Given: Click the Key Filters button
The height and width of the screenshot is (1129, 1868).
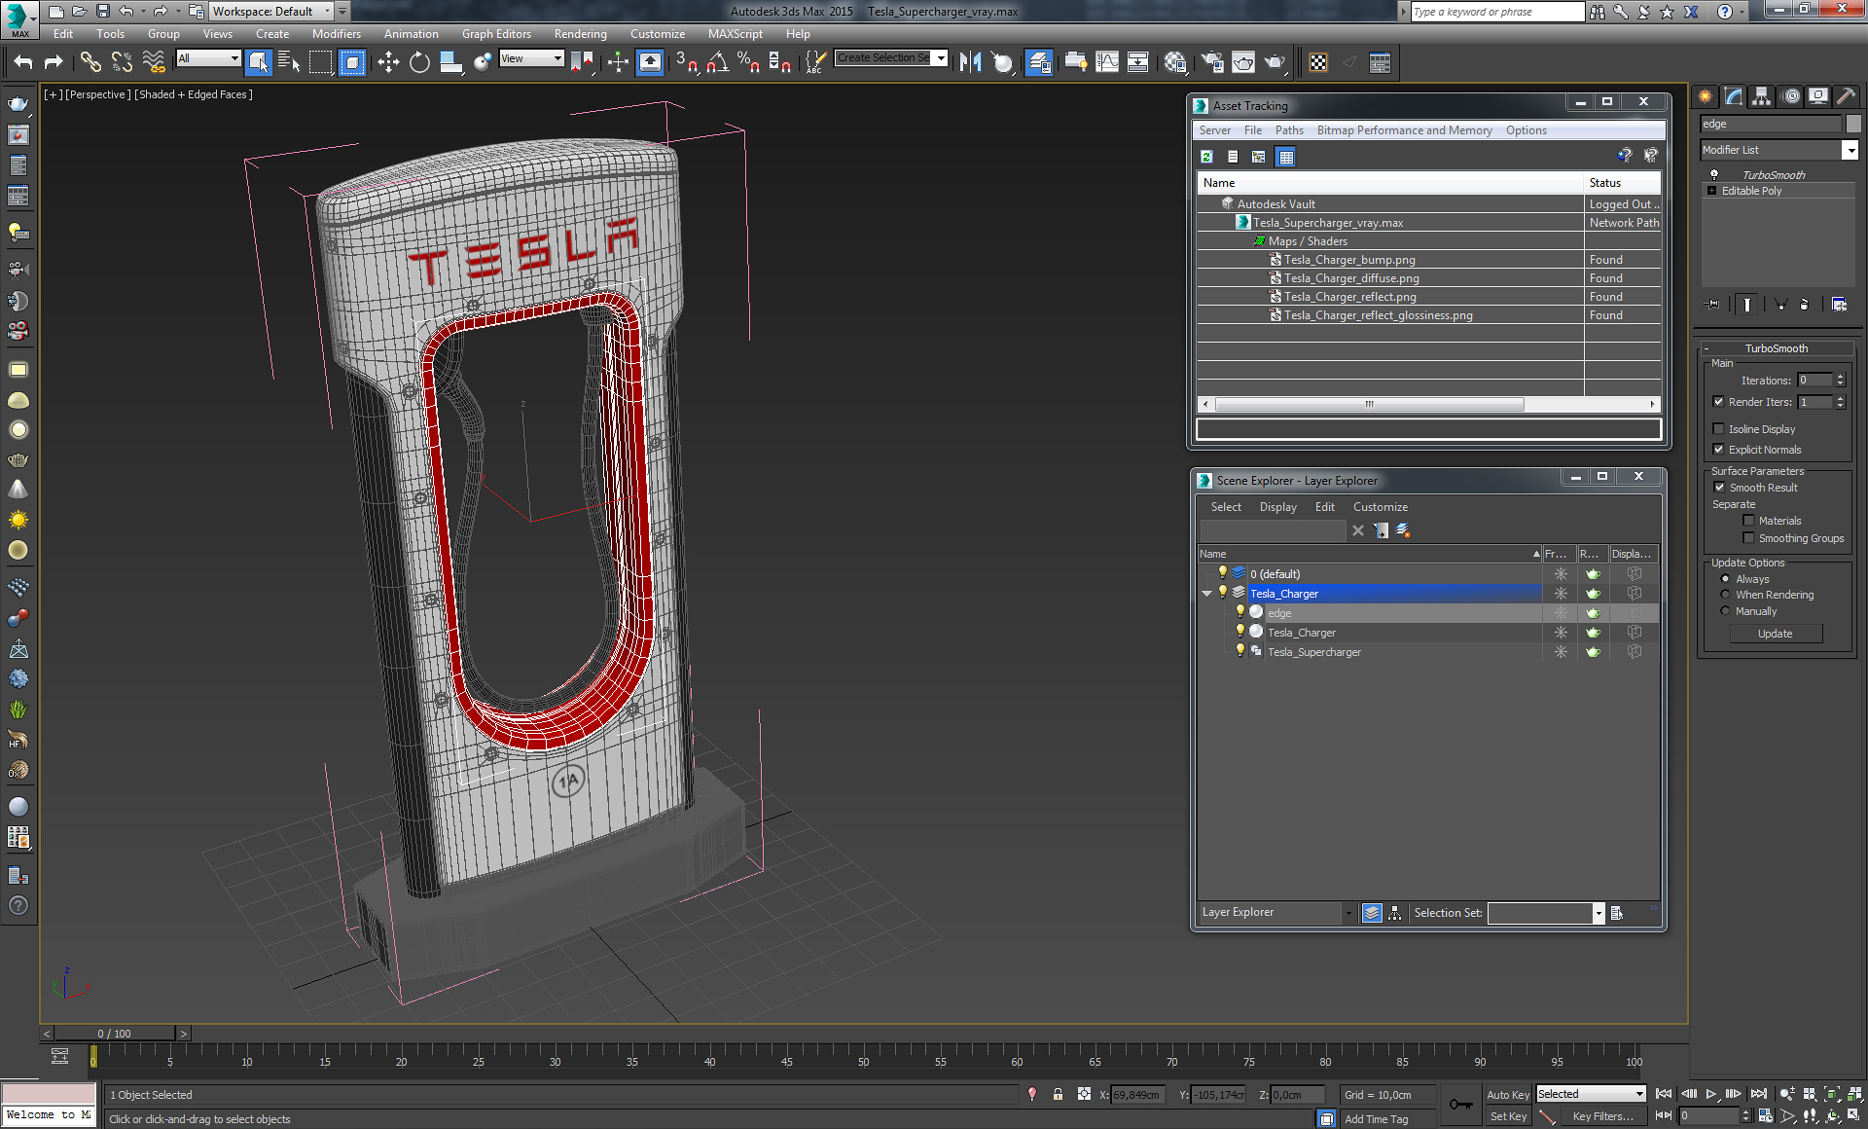Looking at the screenshot, I should 1602,1116.
